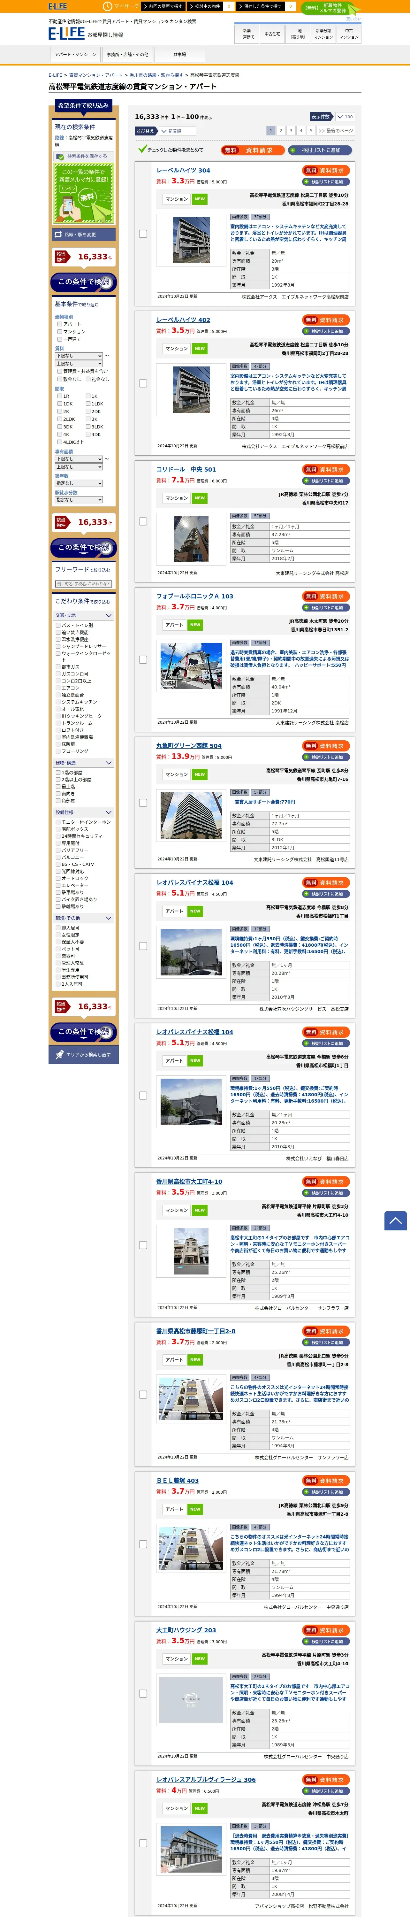The height and width of the screenshot is (1917, 410).
Task: Click 香川県の路線・駅から探す breadcrumb
Action: tap(156, 75)
